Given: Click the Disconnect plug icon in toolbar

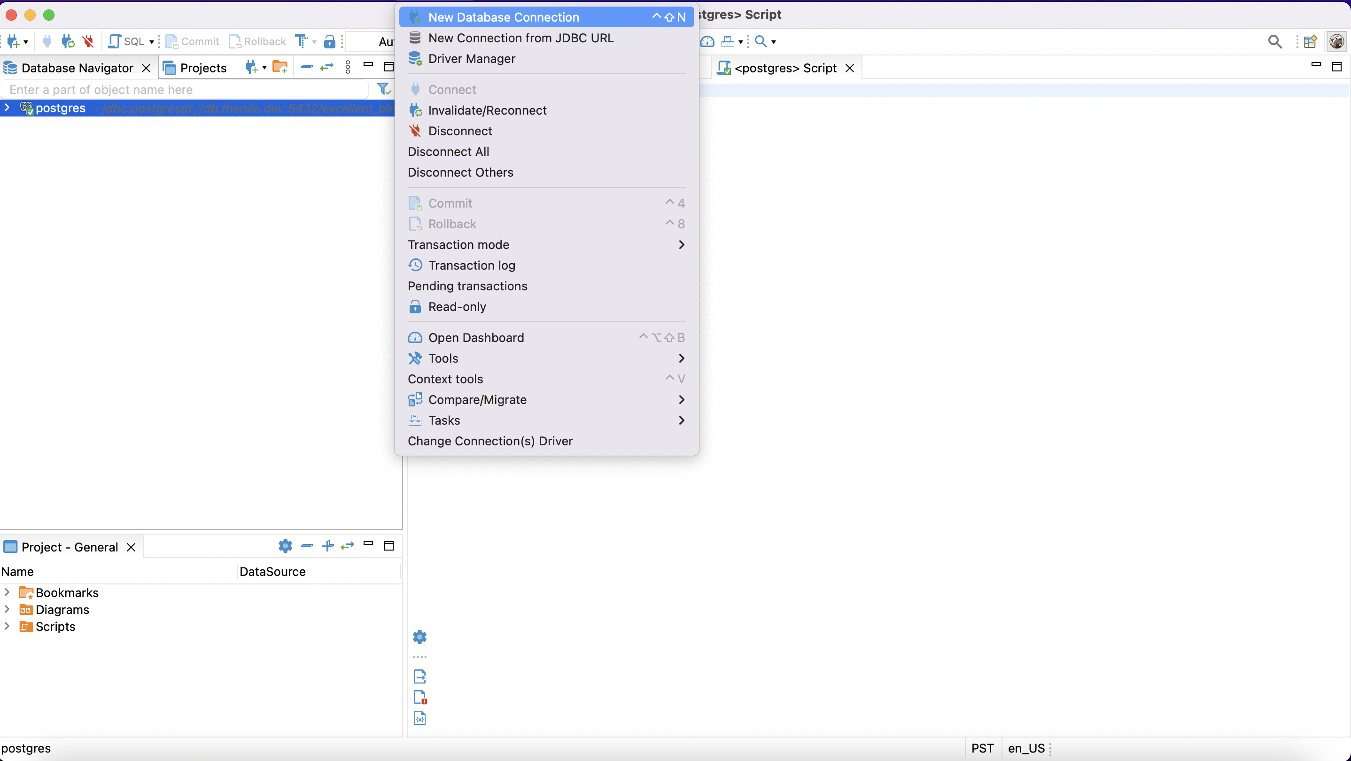Looking at the screenshot, I should tap(88, 41).
